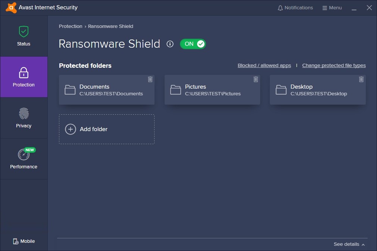Open the hamburger Menu icon

(325, 8)
